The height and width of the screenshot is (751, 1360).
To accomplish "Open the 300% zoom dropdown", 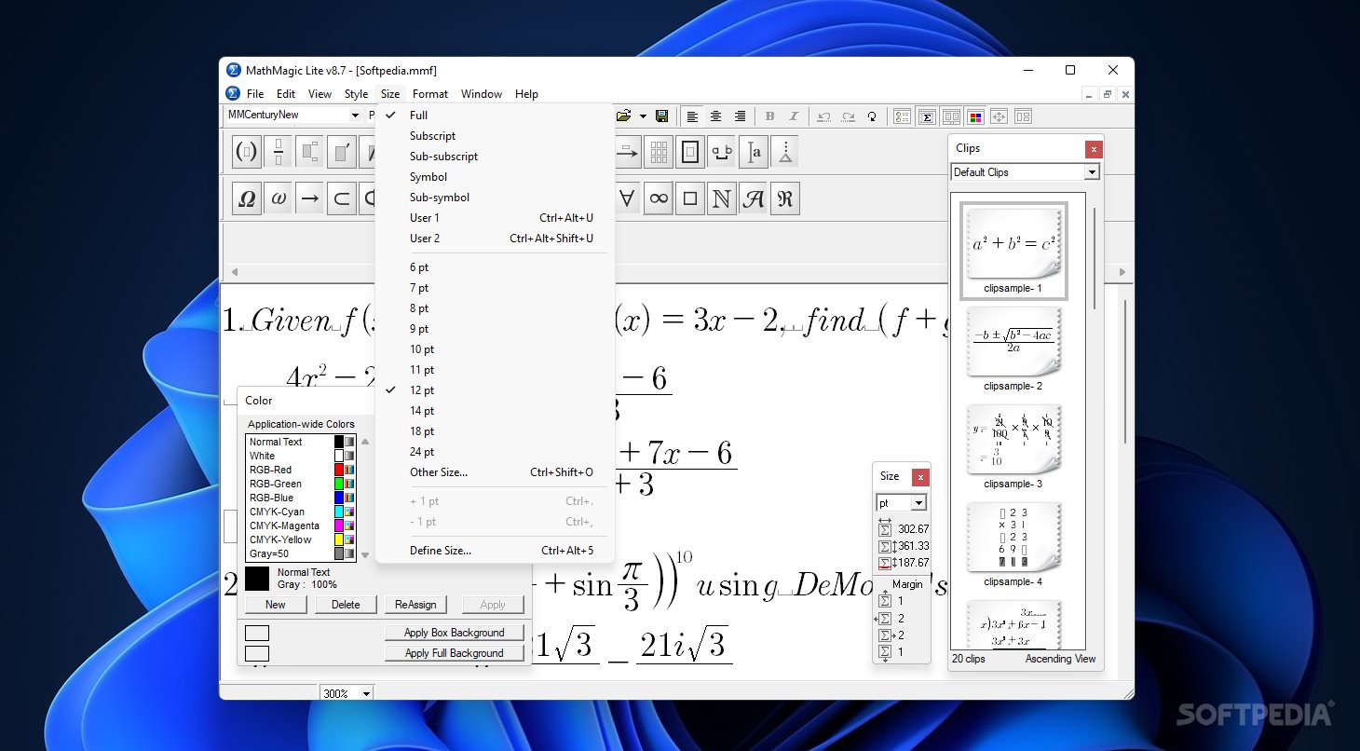I will (x=366, y=693).
